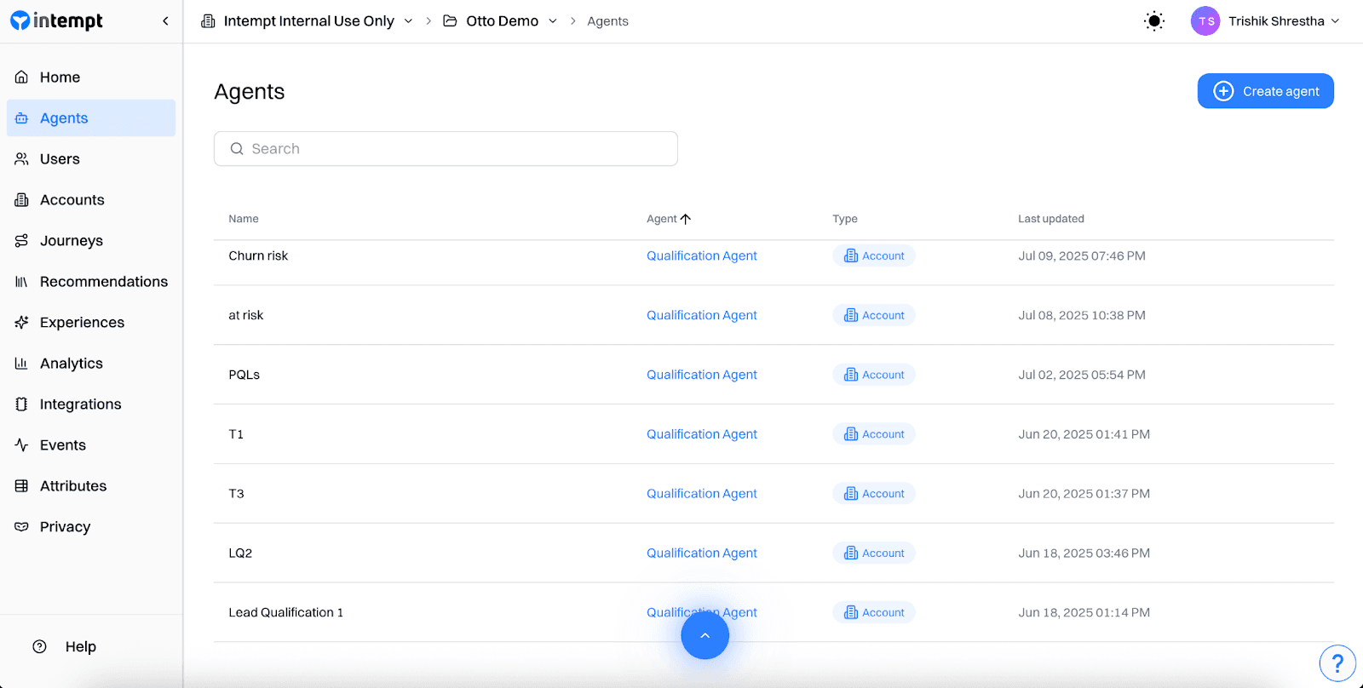Click the blue scroll-up floating button
1363x688 pixels.
click(x=705, y=635)
